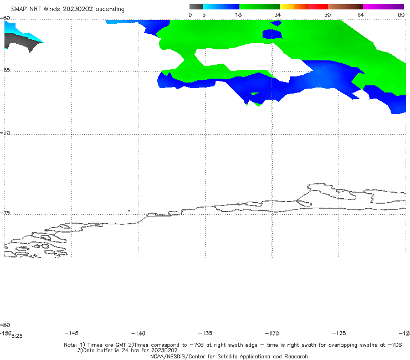Click the latitude label '-80'

pos(5,325)
